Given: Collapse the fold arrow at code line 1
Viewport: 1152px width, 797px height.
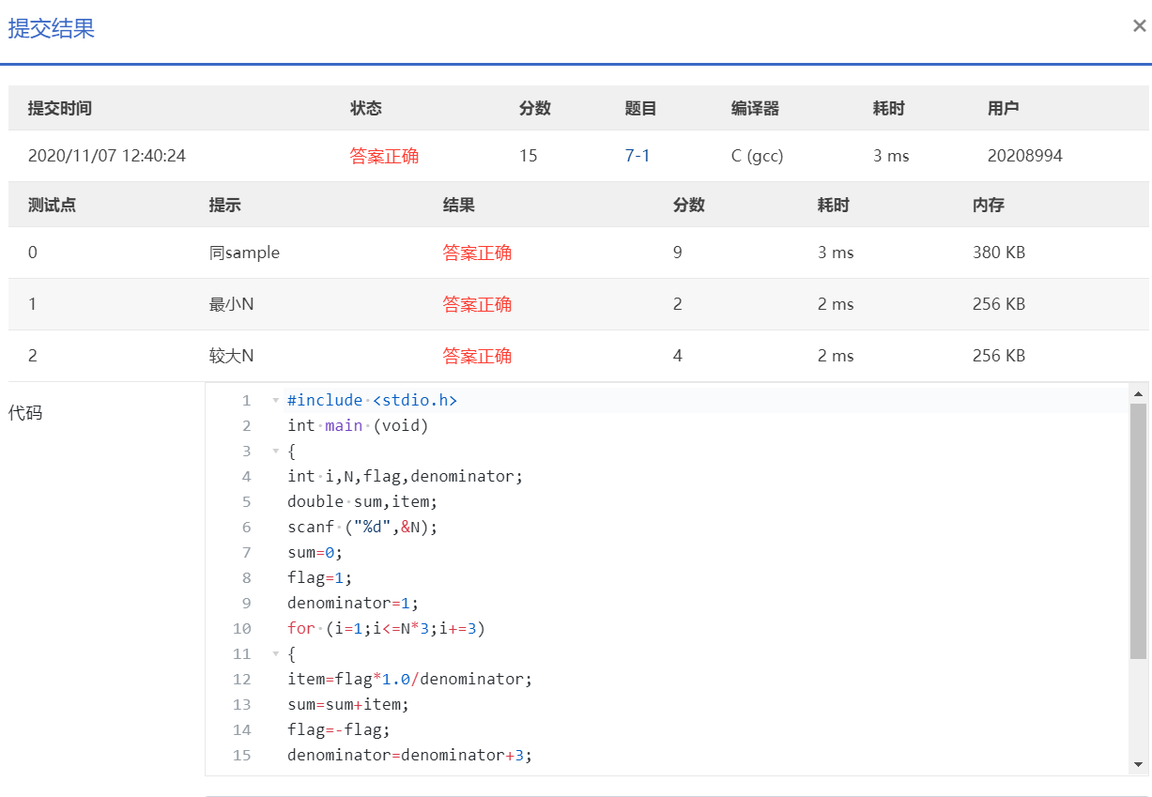Looking at the screenshot, I should coord(275,401).
